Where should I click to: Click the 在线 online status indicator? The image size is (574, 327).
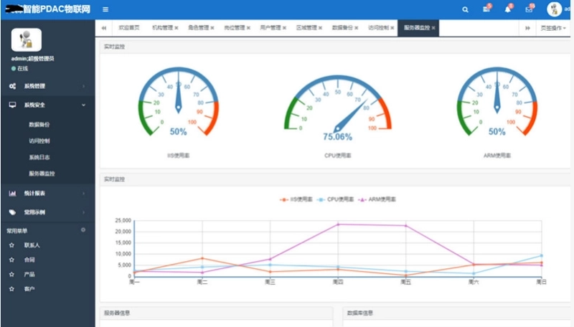[x=20, y=68]
